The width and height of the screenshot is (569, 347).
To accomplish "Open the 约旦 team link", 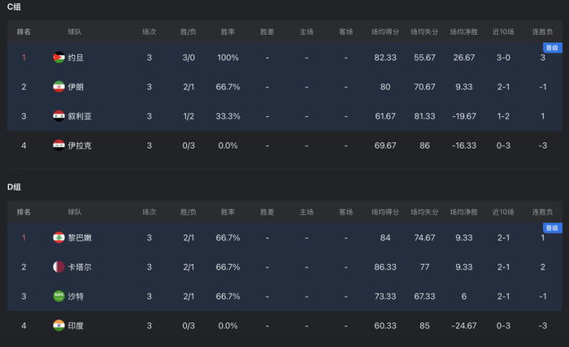I will tap(76, 58).
